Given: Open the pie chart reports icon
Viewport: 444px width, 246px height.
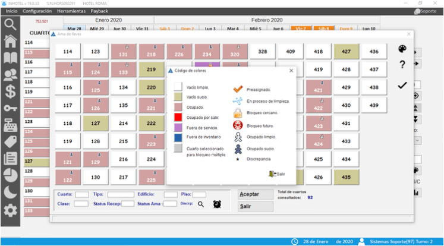Looking at the screenshot, I should 10,175.
